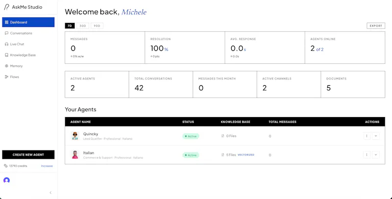Open the Dashboard menu item
The image size is (392, 199).
click(x=28, y=22)
